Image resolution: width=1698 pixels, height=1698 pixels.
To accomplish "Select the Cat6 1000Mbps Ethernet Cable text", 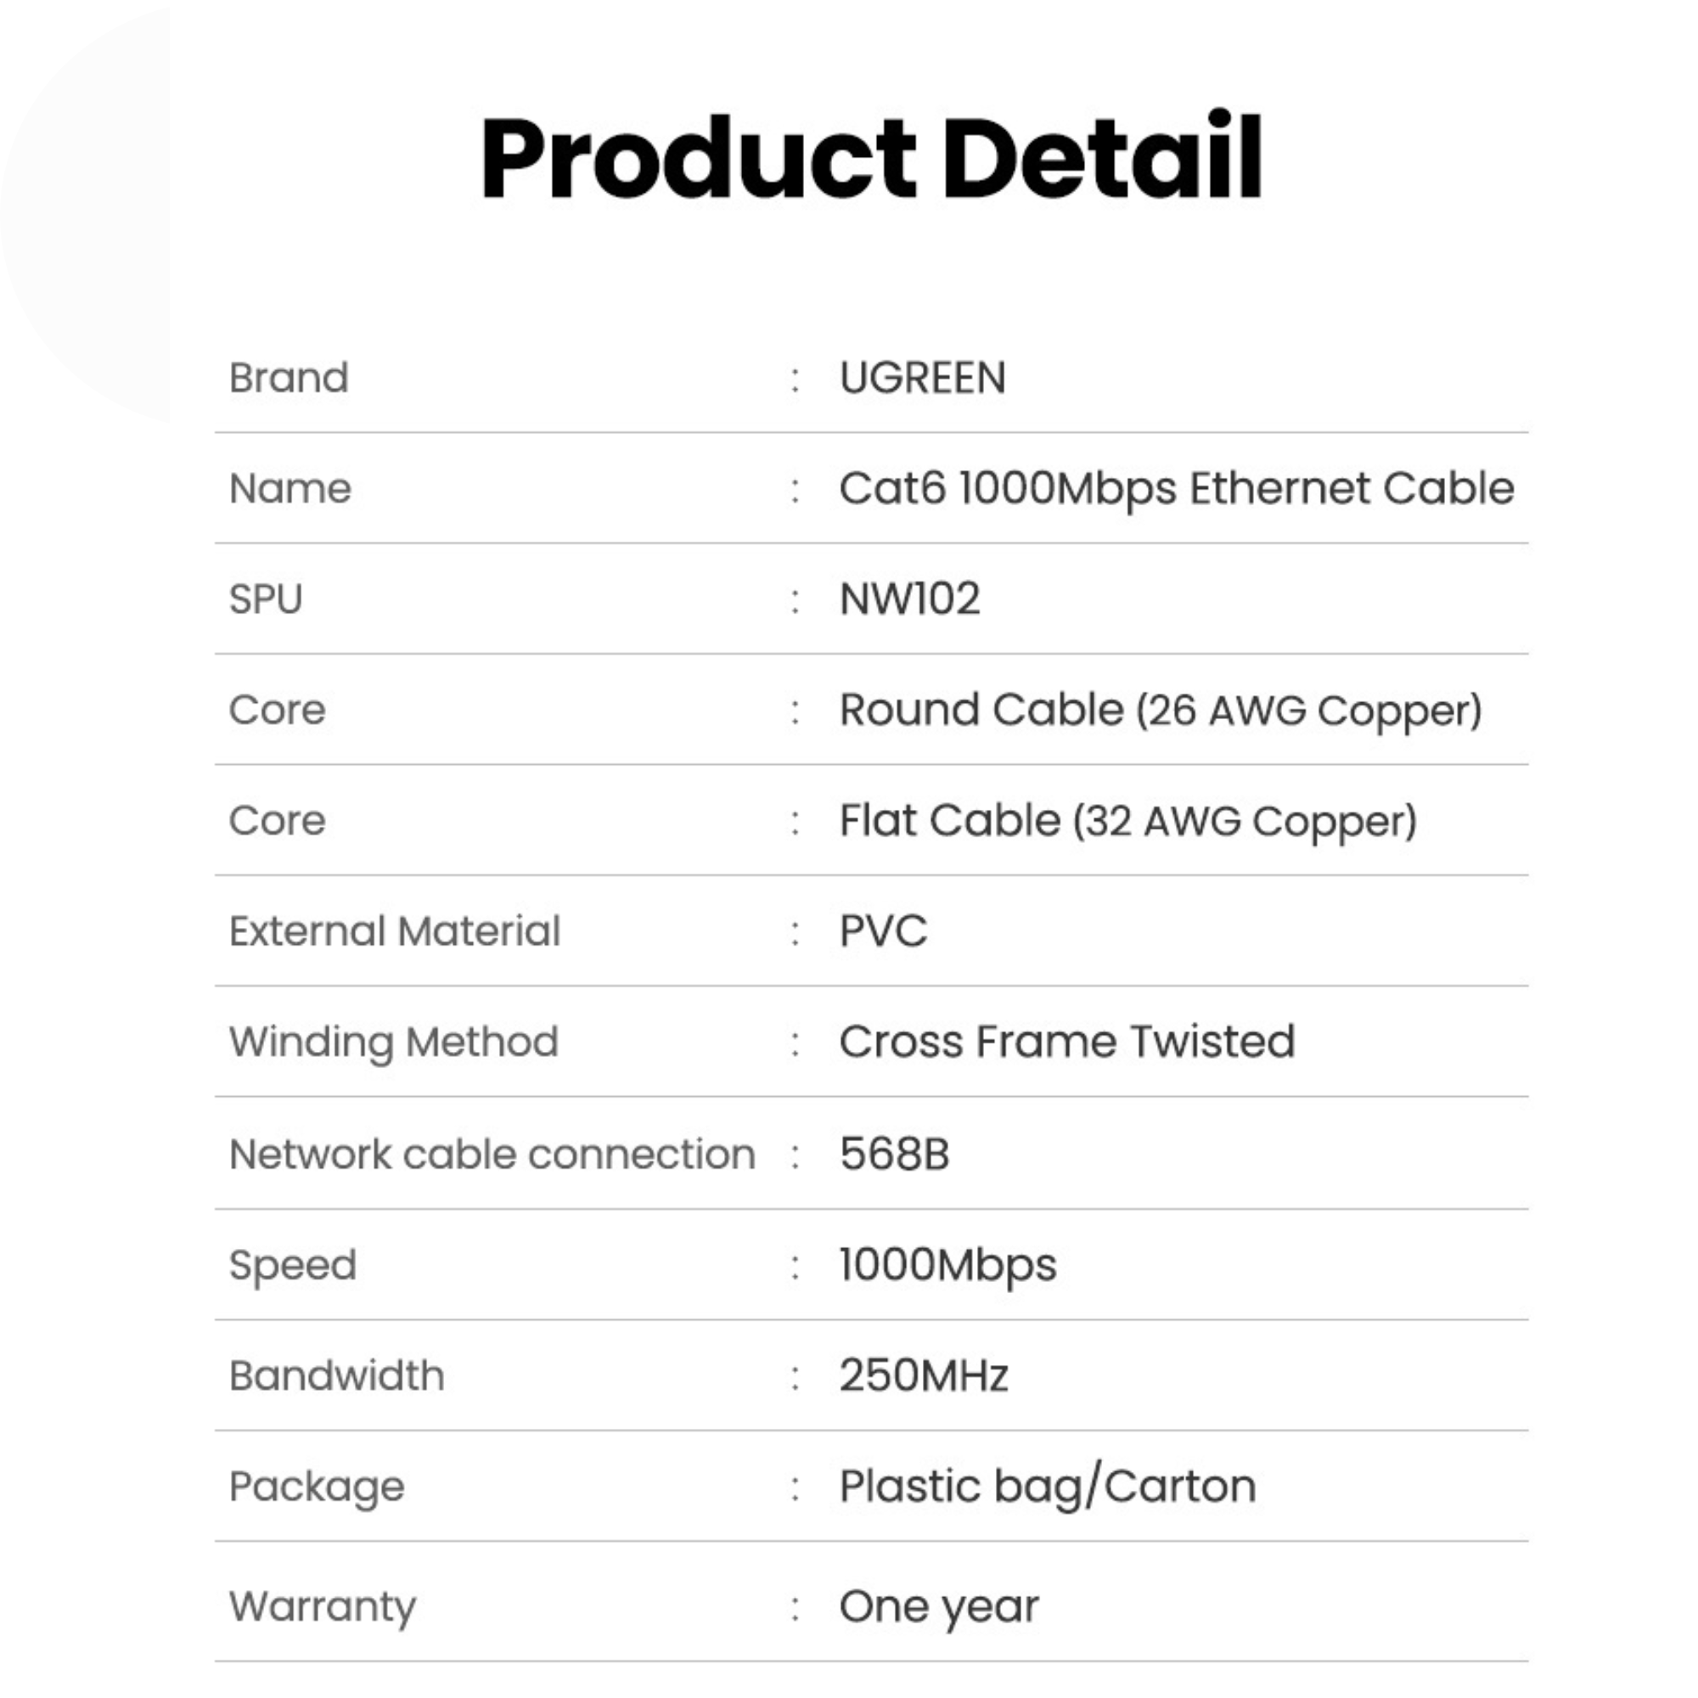I will [x=1176, y=489].
